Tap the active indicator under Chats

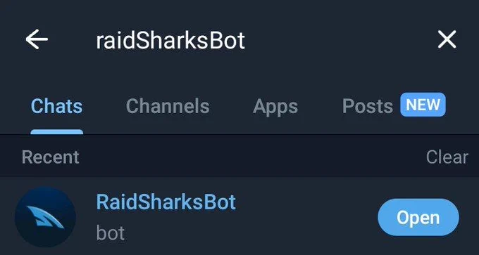(x=56, y=132)
